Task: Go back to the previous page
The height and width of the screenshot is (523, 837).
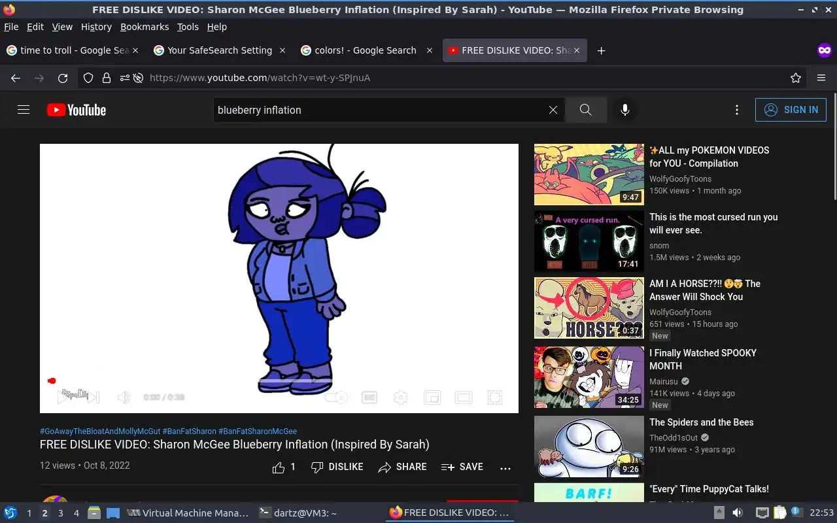Action: pyautogui.click(x=16, y=78)
